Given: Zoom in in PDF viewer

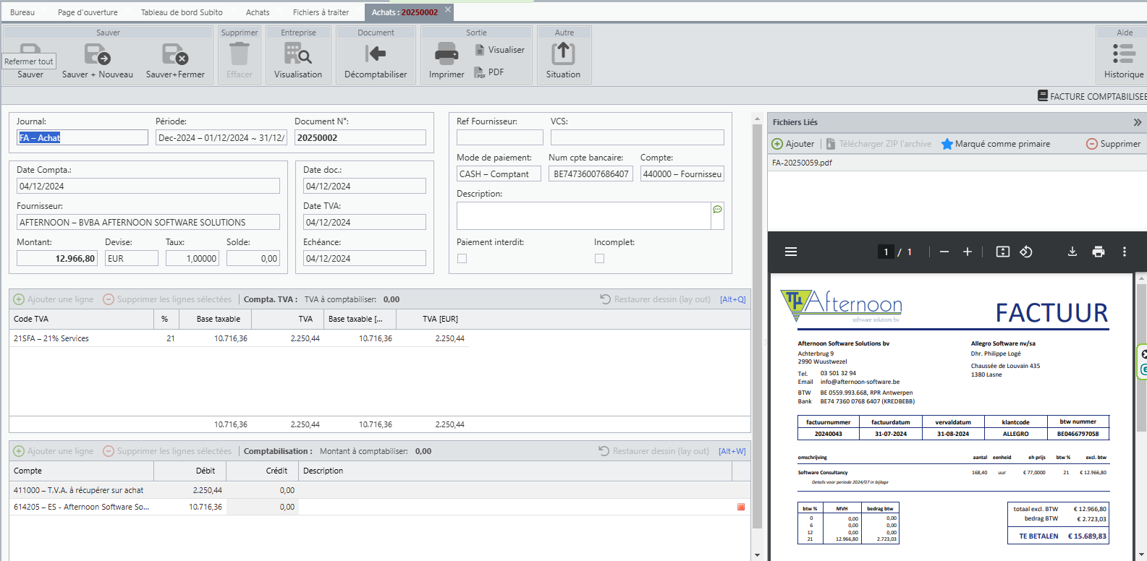Looking at the screenshot, I should pos(968,252).
